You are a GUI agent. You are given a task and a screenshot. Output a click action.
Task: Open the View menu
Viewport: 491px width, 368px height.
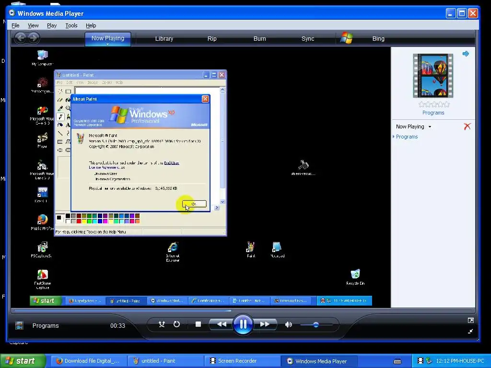[x=33, y=25]
